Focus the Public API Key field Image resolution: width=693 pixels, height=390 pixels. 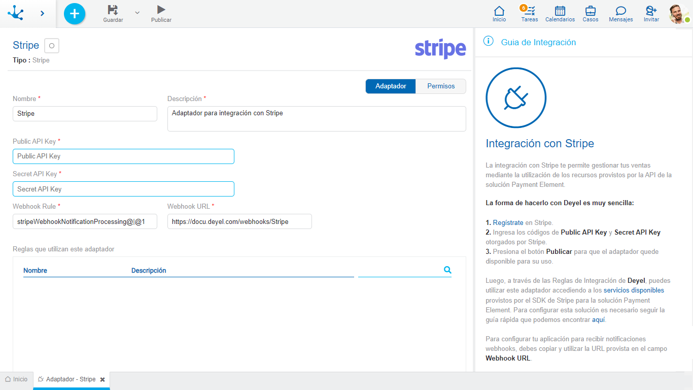click(x=123, y=156)
